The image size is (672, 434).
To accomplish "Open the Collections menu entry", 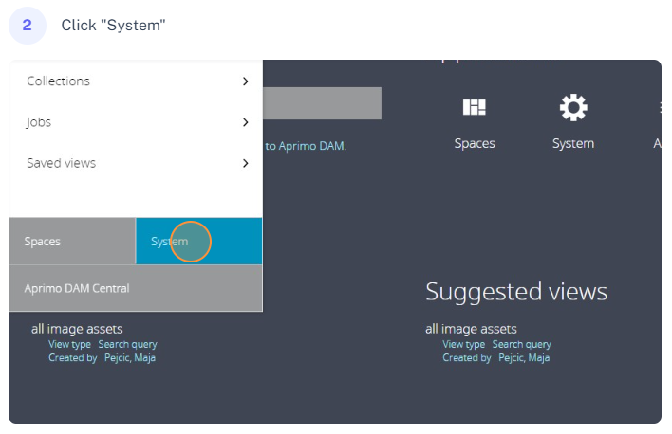I will click(x=59, y=81).
